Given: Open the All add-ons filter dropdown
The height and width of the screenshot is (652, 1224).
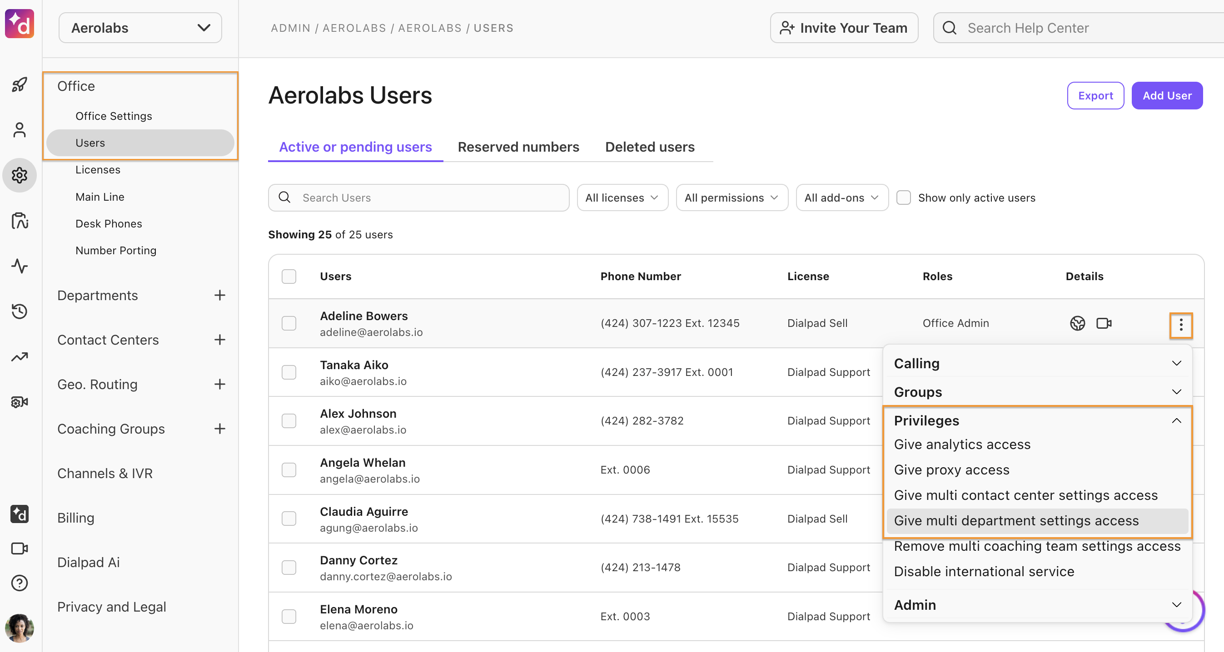Looking at the screenshot, I should click(842, 198).
